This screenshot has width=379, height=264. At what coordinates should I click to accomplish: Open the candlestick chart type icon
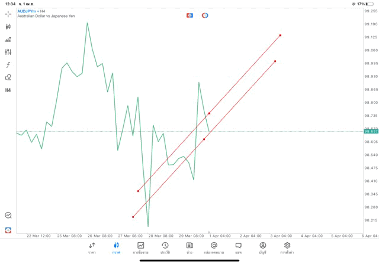pyautogui.click(x=8, y=27)
